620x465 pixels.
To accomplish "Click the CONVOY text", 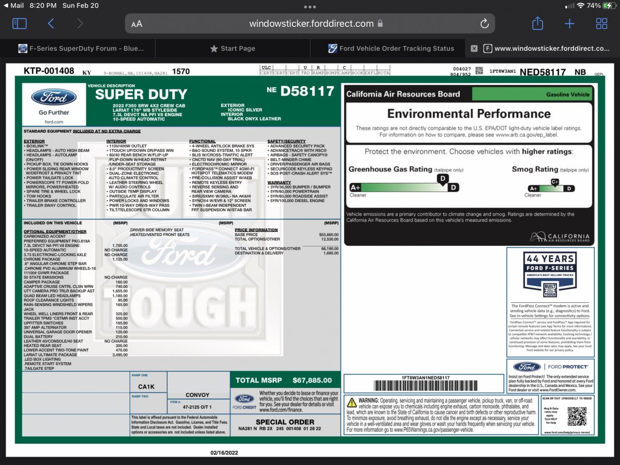I will point(197,395).
